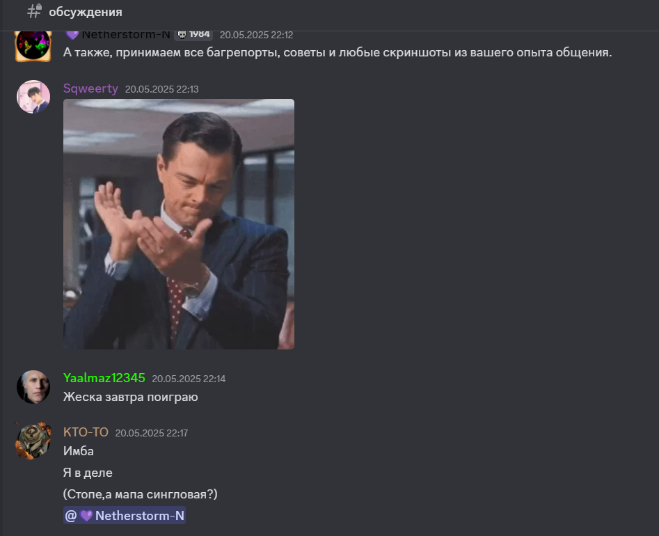Open Netherstorm-N's avatar profile
Screen dimensions: 659x536
point(33,46)
